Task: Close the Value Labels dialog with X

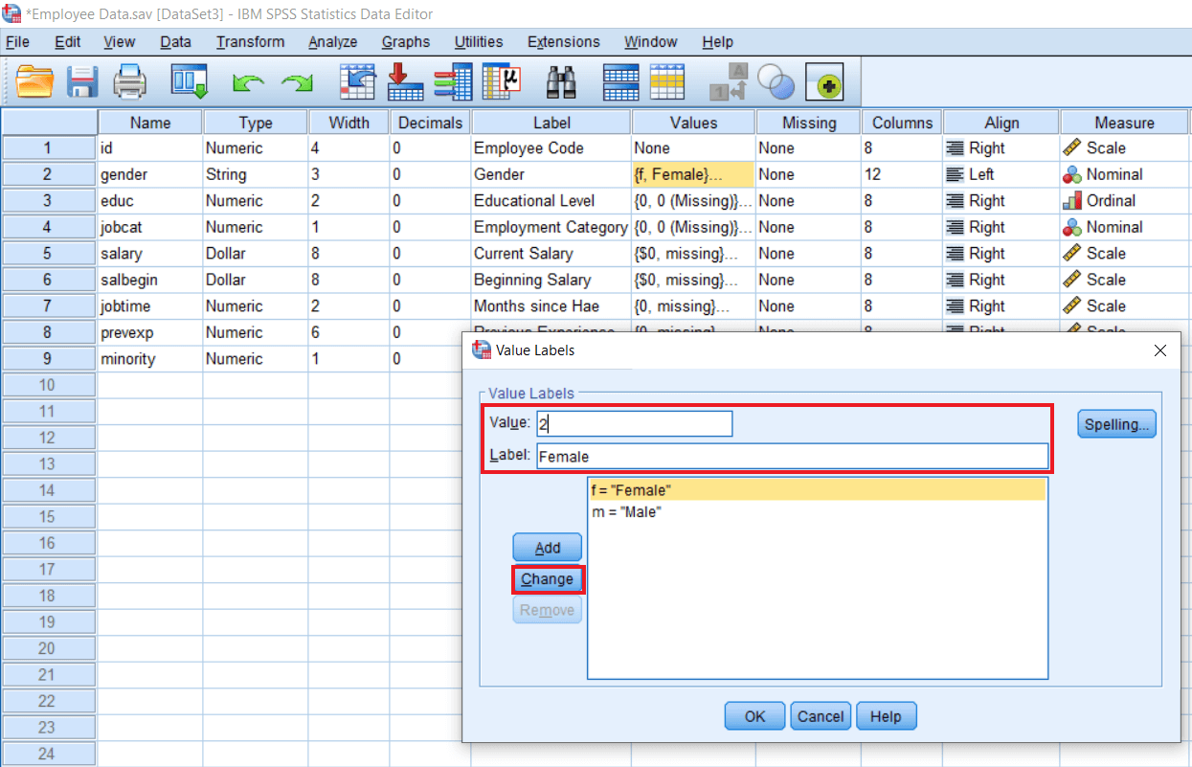Action: tap(1160, 350)
